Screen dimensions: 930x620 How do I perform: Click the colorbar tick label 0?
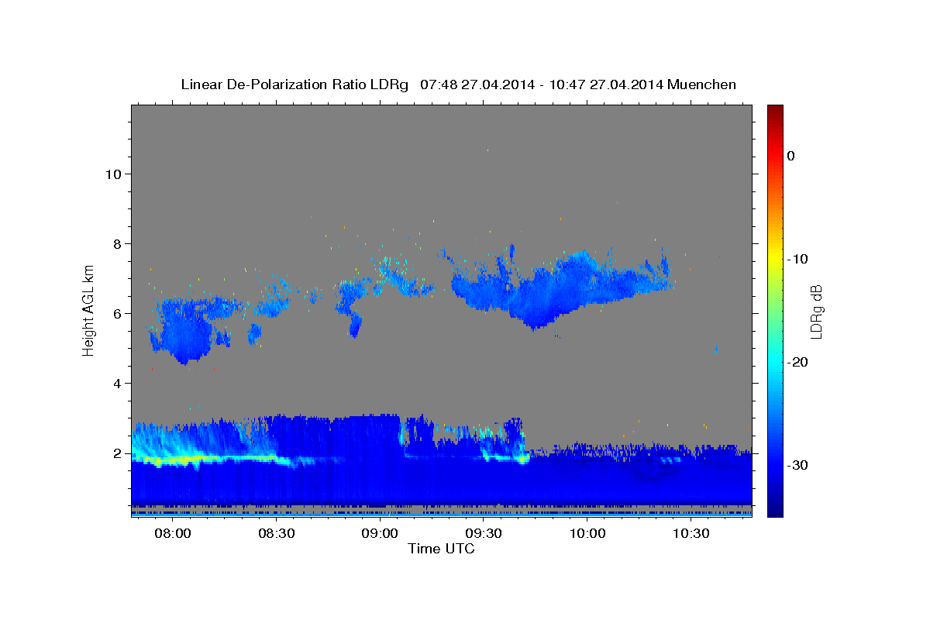pyautogui.click(x=790, y=156)
